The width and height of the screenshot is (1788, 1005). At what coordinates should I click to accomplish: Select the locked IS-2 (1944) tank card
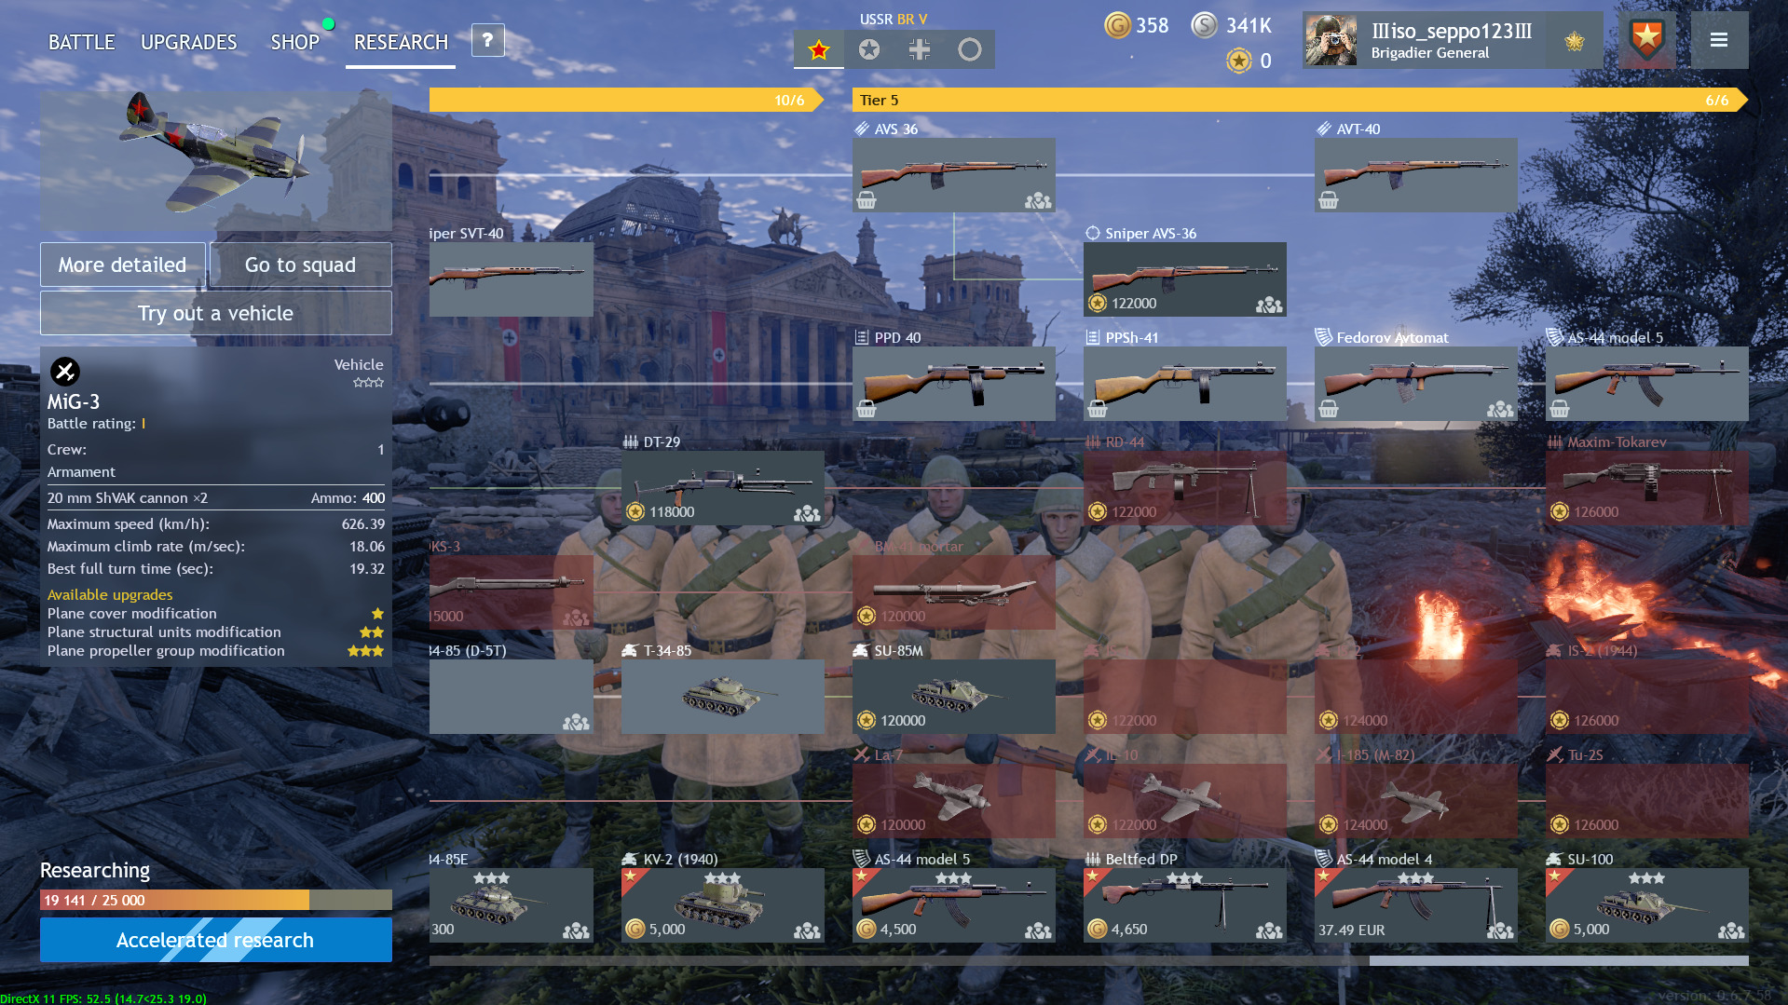click(1646, 696)
